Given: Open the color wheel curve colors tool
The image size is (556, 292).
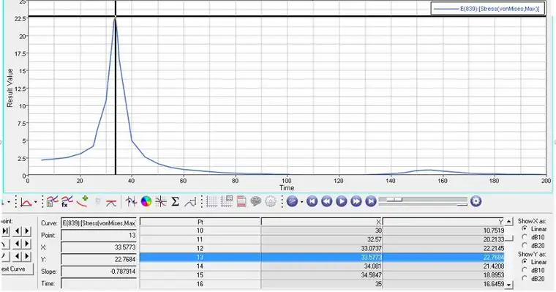Looking at the screenshot, I should tap(146, 201).
